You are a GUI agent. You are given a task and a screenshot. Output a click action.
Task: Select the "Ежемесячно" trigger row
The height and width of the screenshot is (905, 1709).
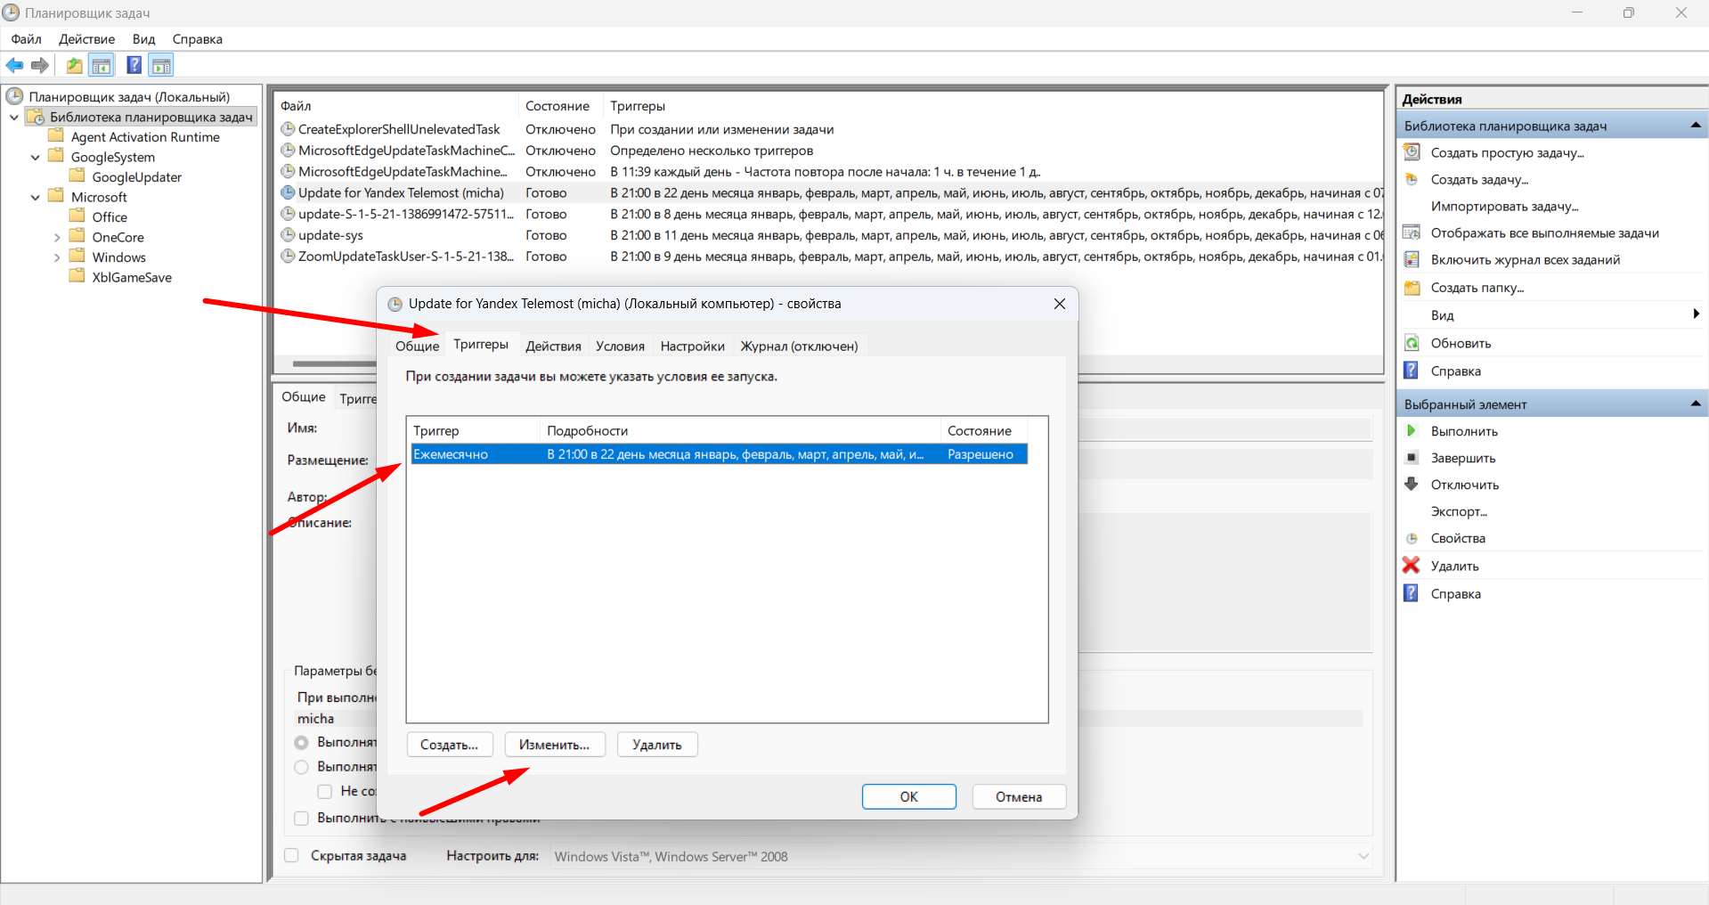pos(719,454)
